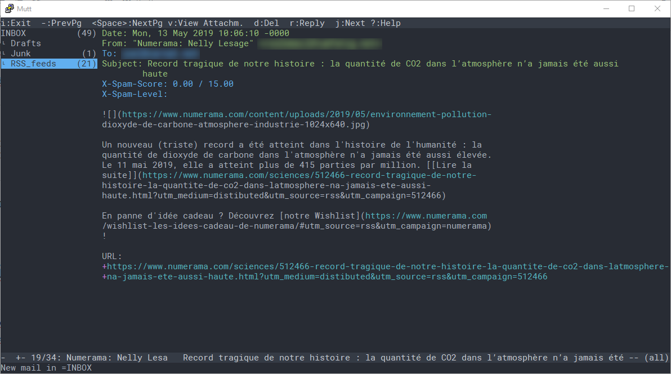Minimize the Mutt window

click(606, 8)
